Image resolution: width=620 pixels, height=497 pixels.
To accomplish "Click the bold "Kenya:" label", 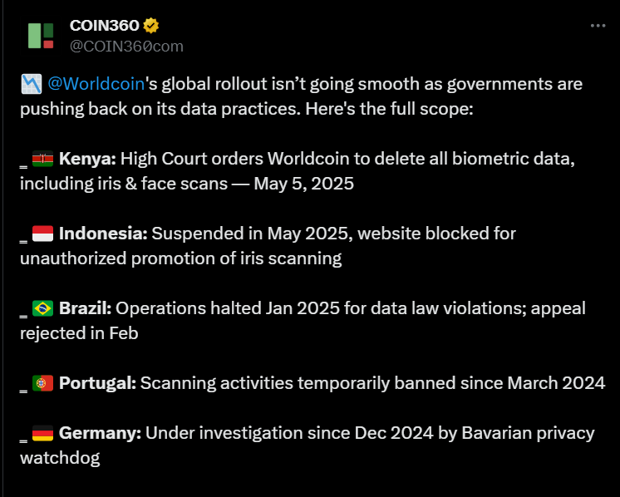I will click(x=90, y=159).
